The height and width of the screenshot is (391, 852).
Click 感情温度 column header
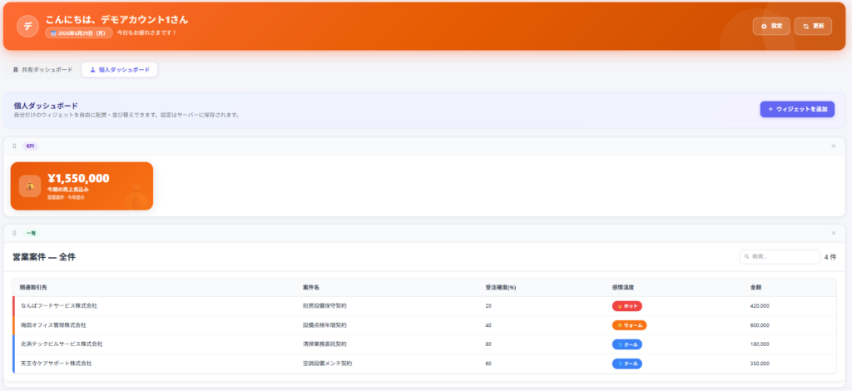point(623,287)
